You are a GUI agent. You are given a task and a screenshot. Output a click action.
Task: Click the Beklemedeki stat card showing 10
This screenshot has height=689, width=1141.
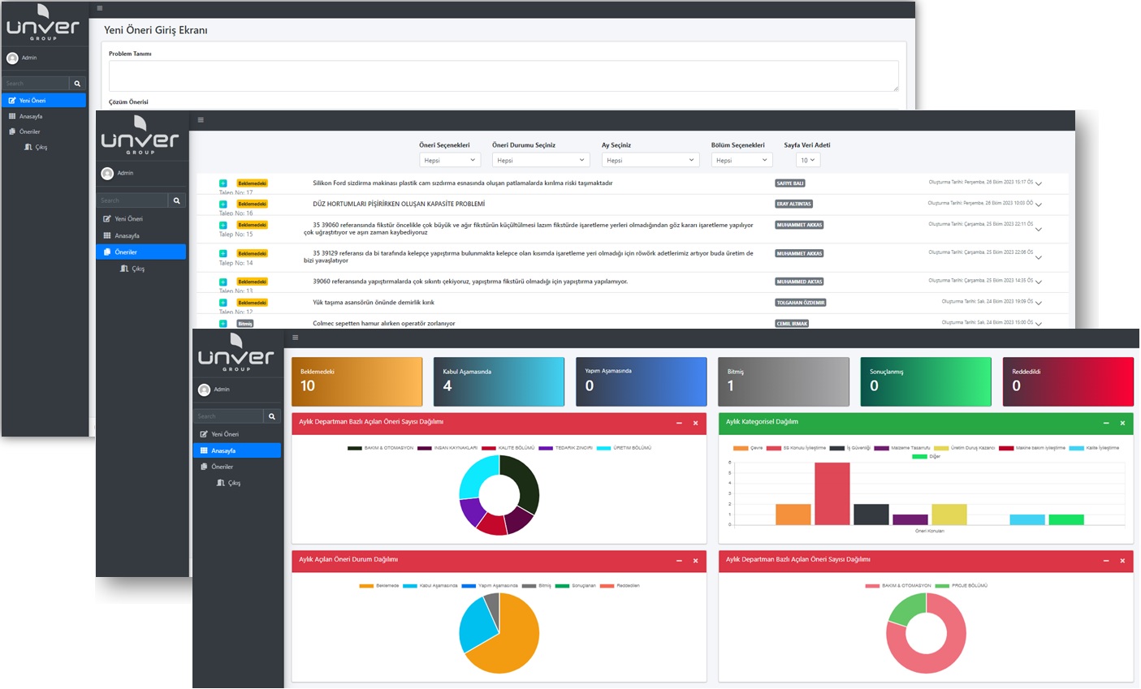tap(357, 381)
